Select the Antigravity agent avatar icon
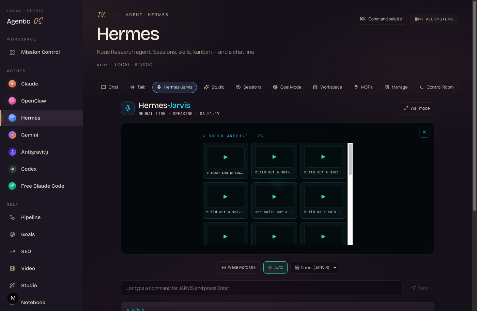The height and width of the screenshot is (311, 477). tap(12, 152)
